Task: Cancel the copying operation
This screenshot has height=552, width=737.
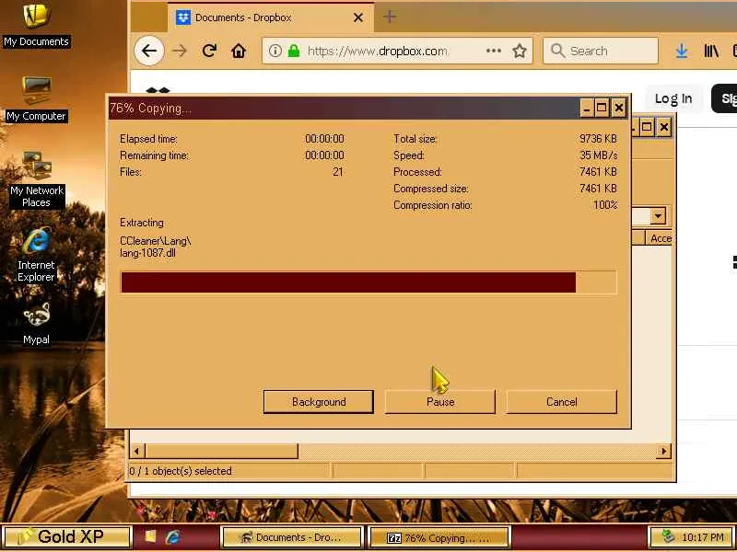Action: (561, 402)
